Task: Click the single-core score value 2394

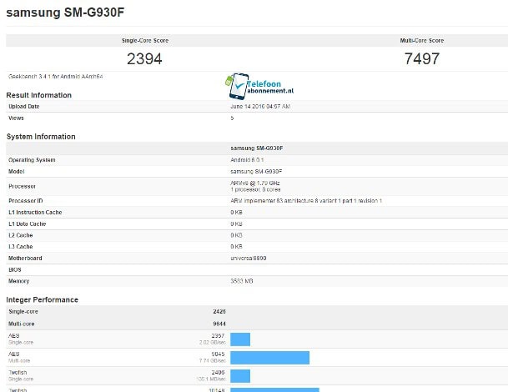Action: (x=144, y=58)
